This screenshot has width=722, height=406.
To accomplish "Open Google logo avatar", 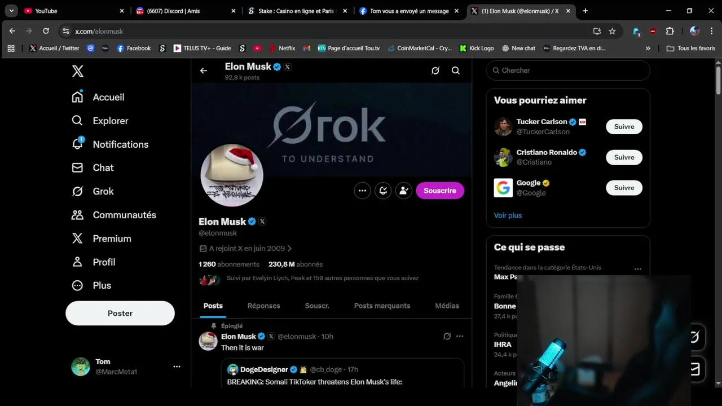I will coord(503,188).
